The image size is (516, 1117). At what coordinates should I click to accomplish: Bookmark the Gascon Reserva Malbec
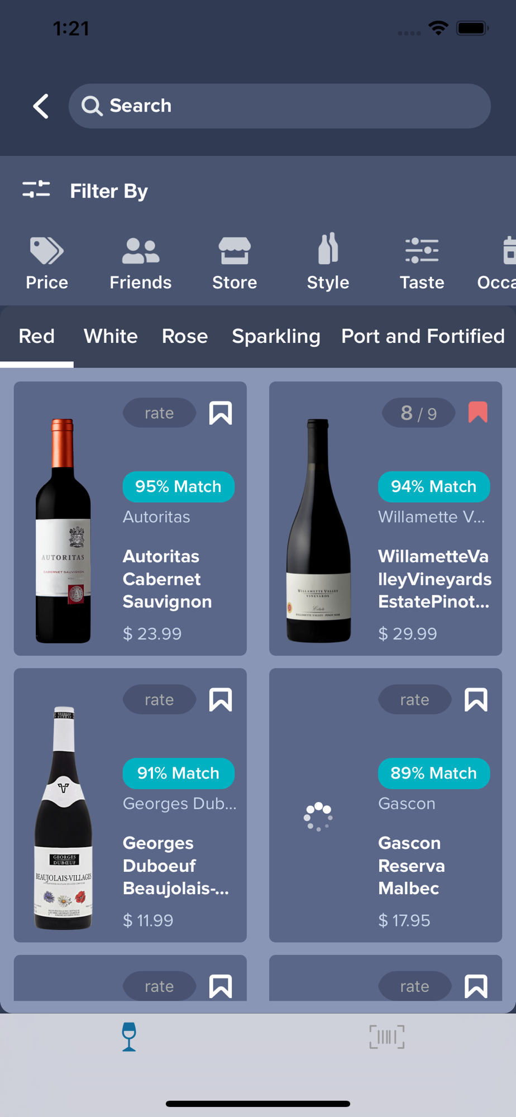476,700
